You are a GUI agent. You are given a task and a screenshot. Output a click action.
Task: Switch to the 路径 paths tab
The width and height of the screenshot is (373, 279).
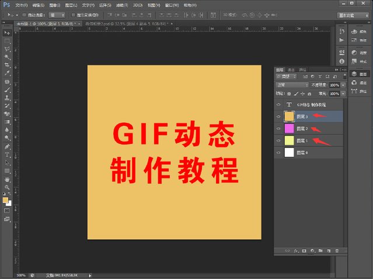coord(302,70)
